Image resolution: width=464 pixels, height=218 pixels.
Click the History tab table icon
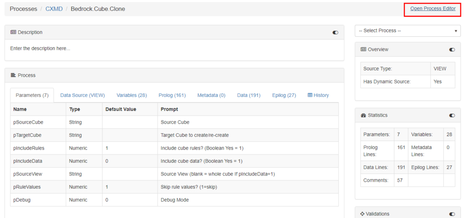[x=310, y=95]
